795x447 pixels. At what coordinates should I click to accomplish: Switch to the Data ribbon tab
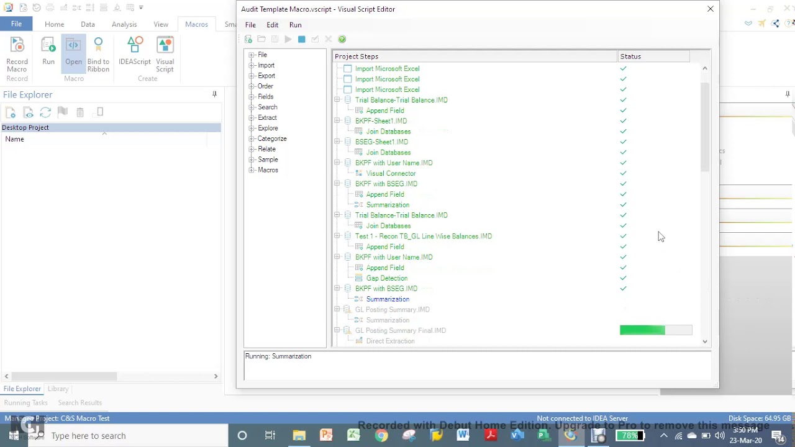(88, 24)
